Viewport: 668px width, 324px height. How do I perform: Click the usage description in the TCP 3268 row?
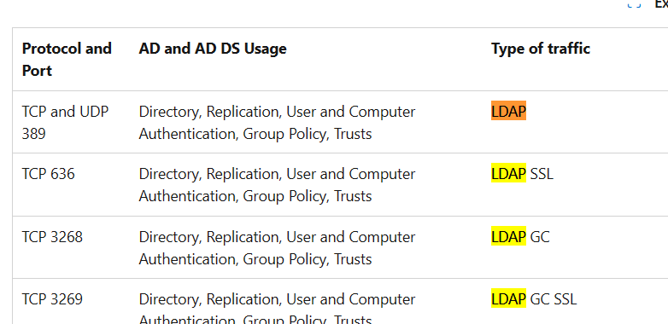(x=277, y=247)
